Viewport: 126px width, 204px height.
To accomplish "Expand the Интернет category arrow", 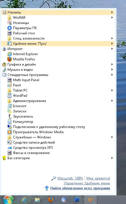I will pyautogui.click(x=112, y=49).
